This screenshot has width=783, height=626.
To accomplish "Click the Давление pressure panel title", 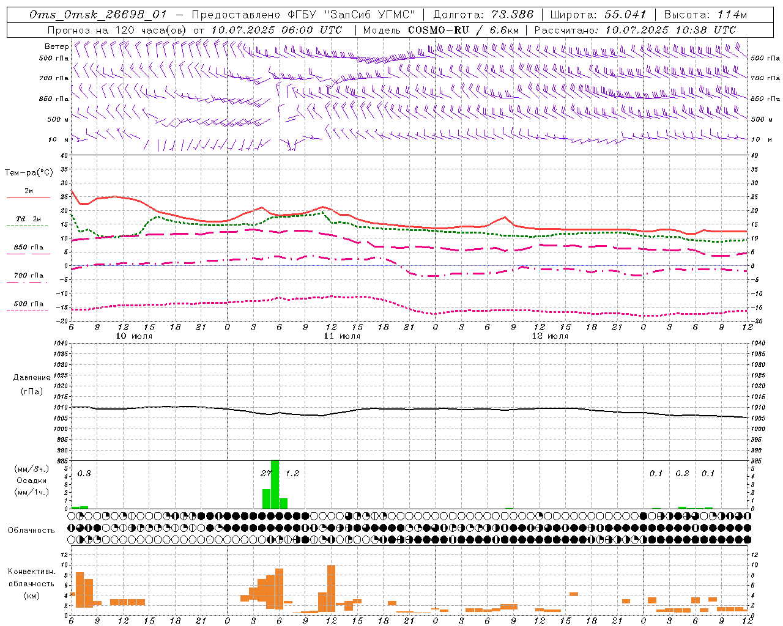I will coord(32,378).
